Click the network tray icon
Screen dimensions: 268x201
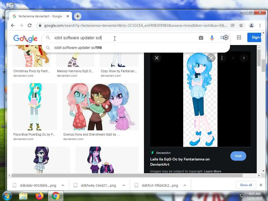(x=242, y=196)
